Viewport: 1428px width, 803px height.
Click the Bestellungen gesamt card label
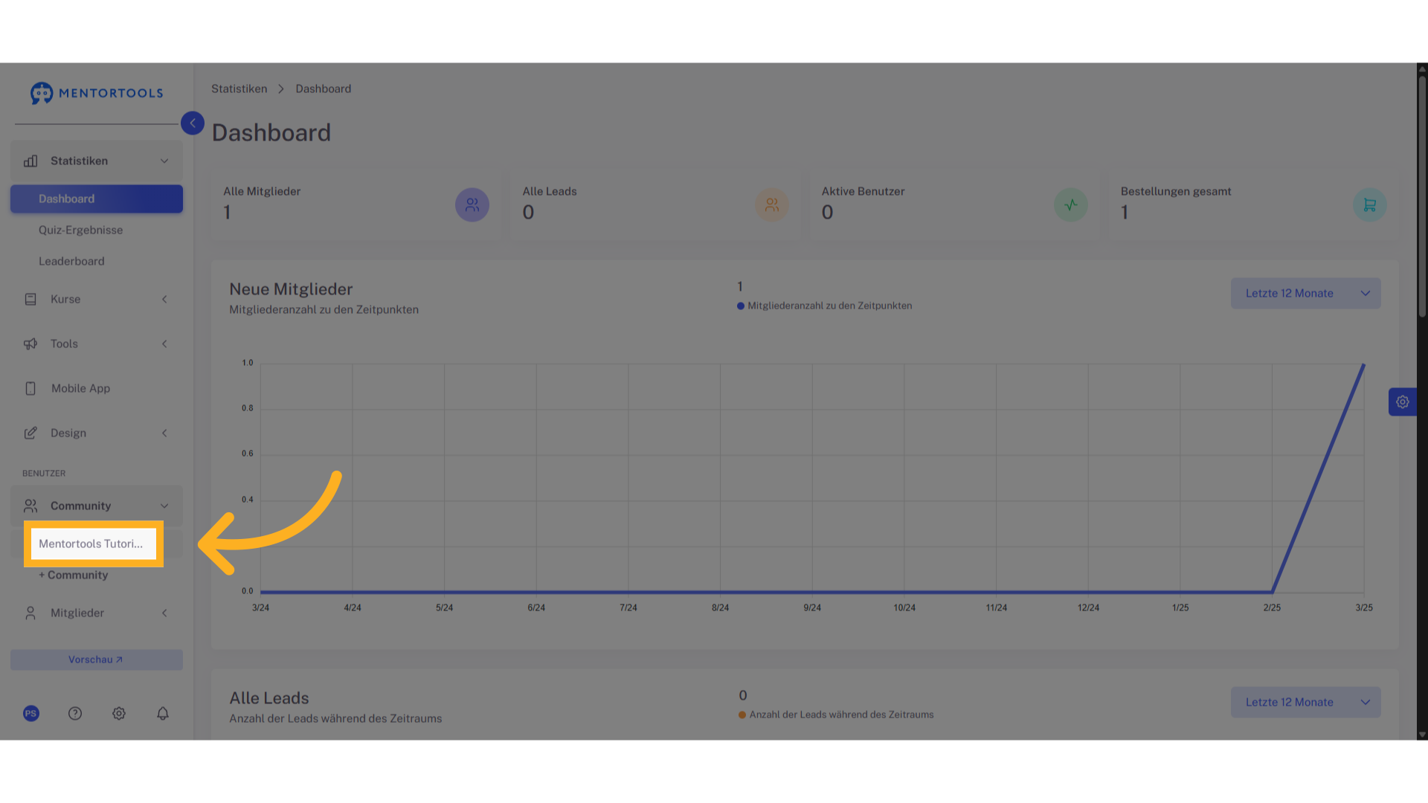click(x=1176, y=192)
